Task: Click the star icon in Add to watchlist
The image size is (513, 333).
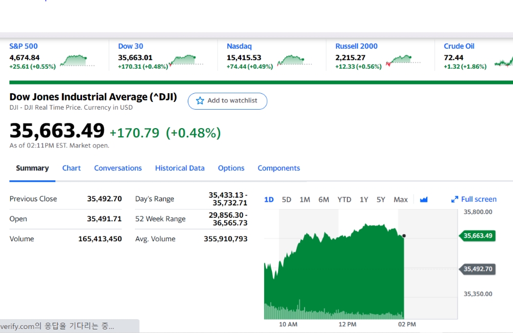Action: coord(200,100)
